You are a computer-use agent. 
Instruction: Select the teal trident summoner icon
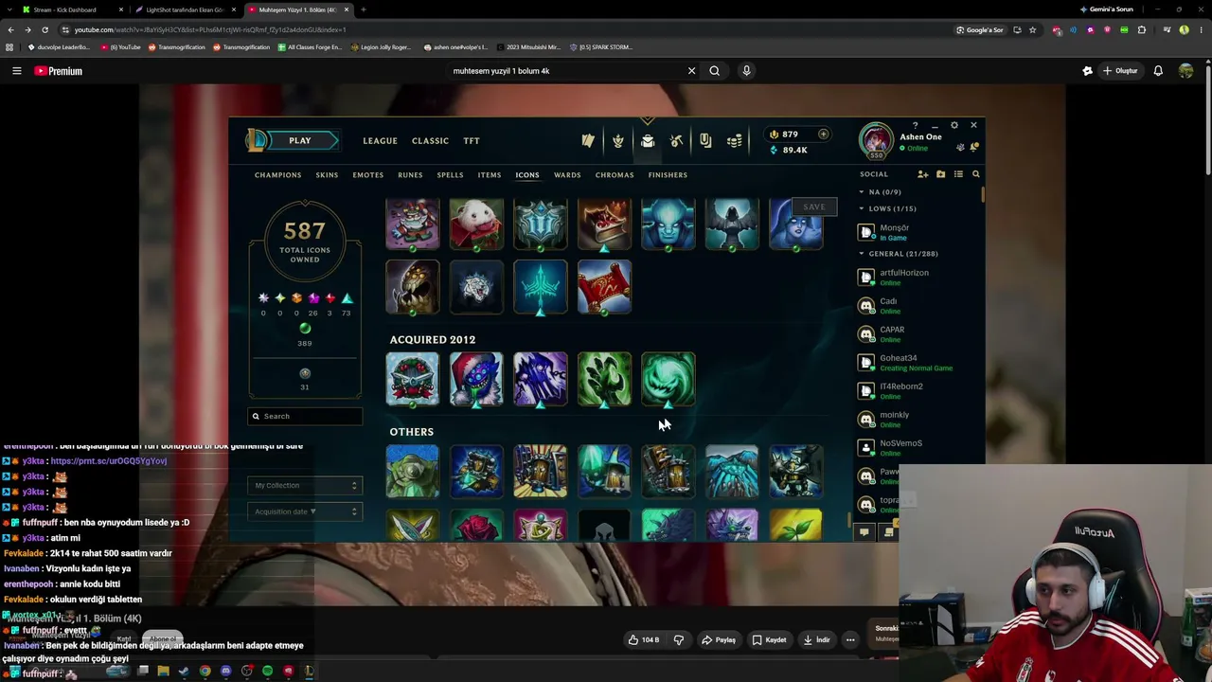(541, 287)
